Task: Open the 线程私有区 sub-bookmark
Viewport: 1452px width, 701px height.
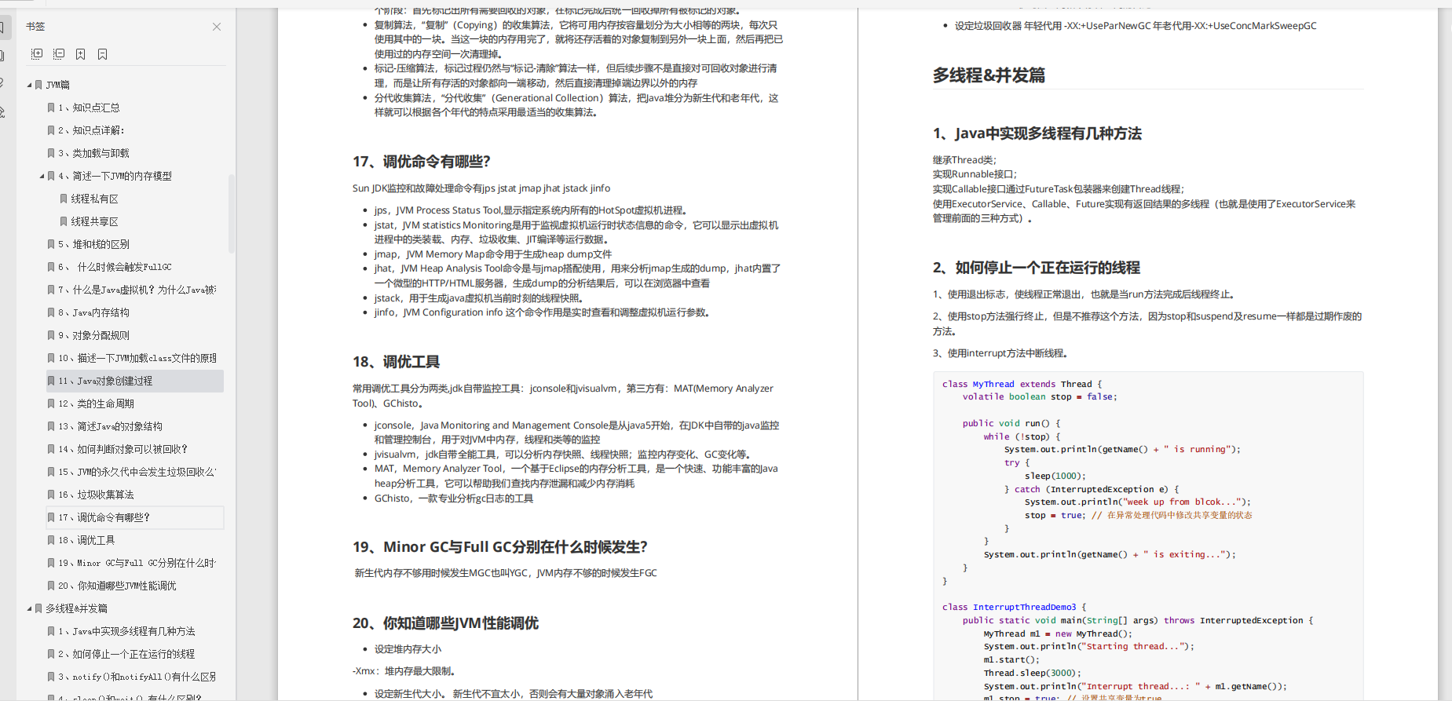Action: [x=95, y=199]
